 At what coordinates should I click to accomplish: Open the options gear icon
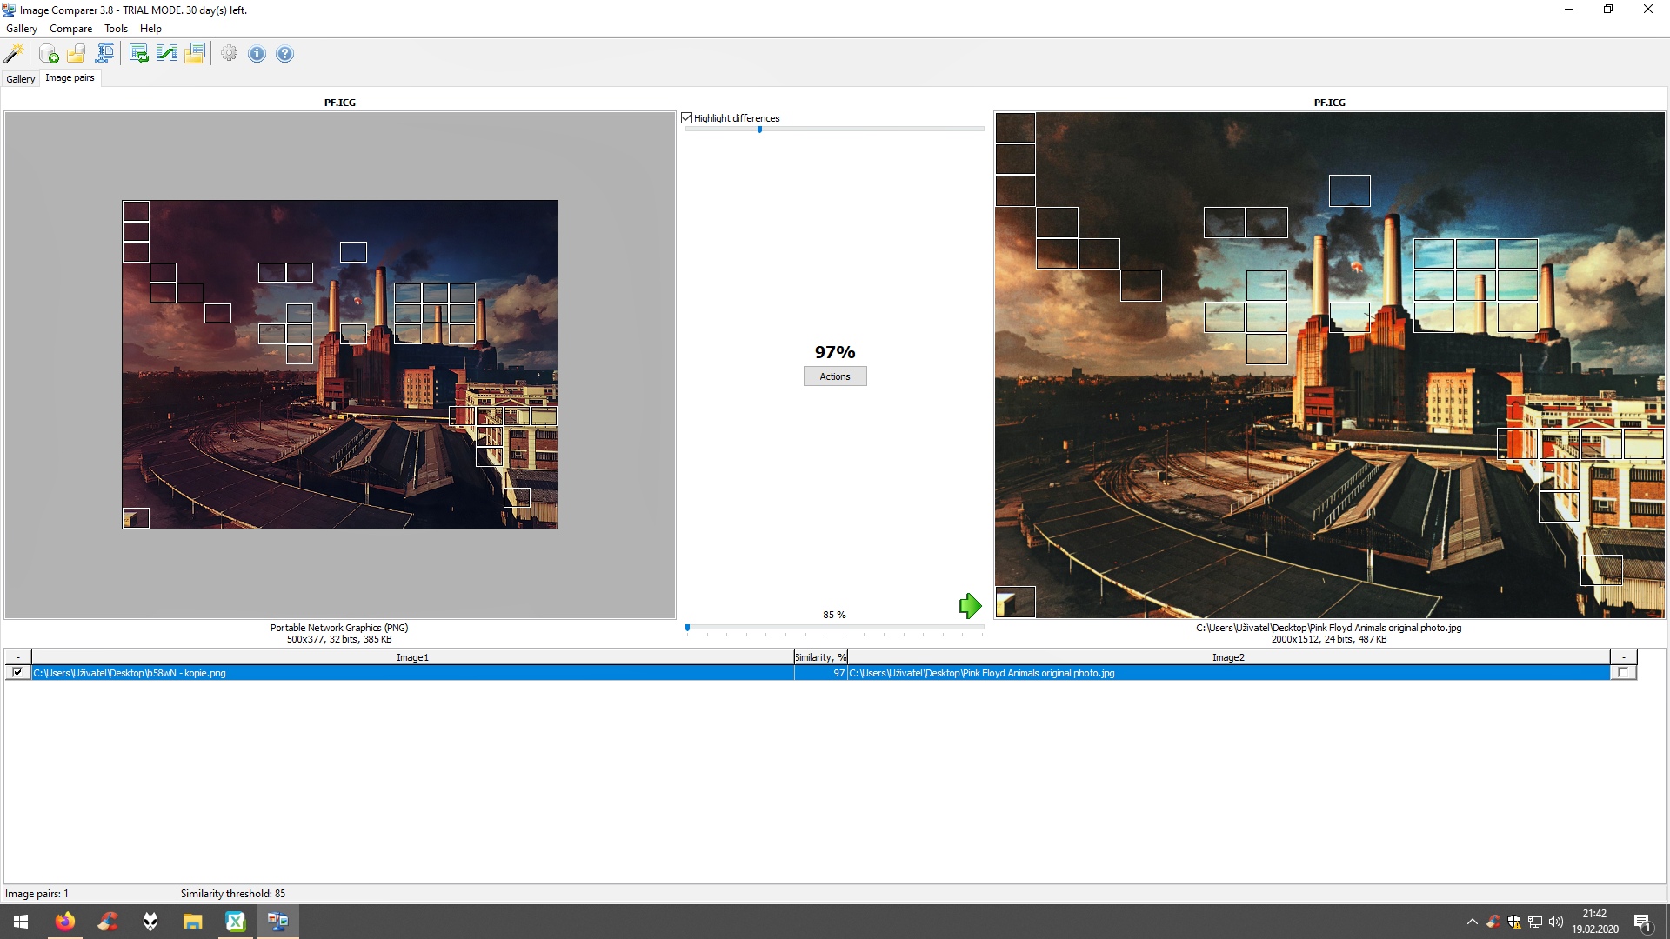coord(229,54)
